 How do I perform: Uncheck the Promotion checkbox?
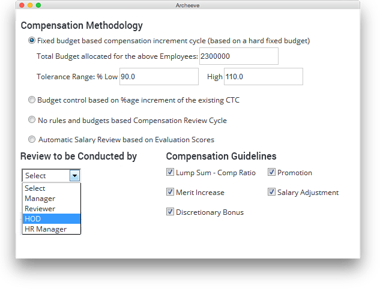(x=271, y=172)
